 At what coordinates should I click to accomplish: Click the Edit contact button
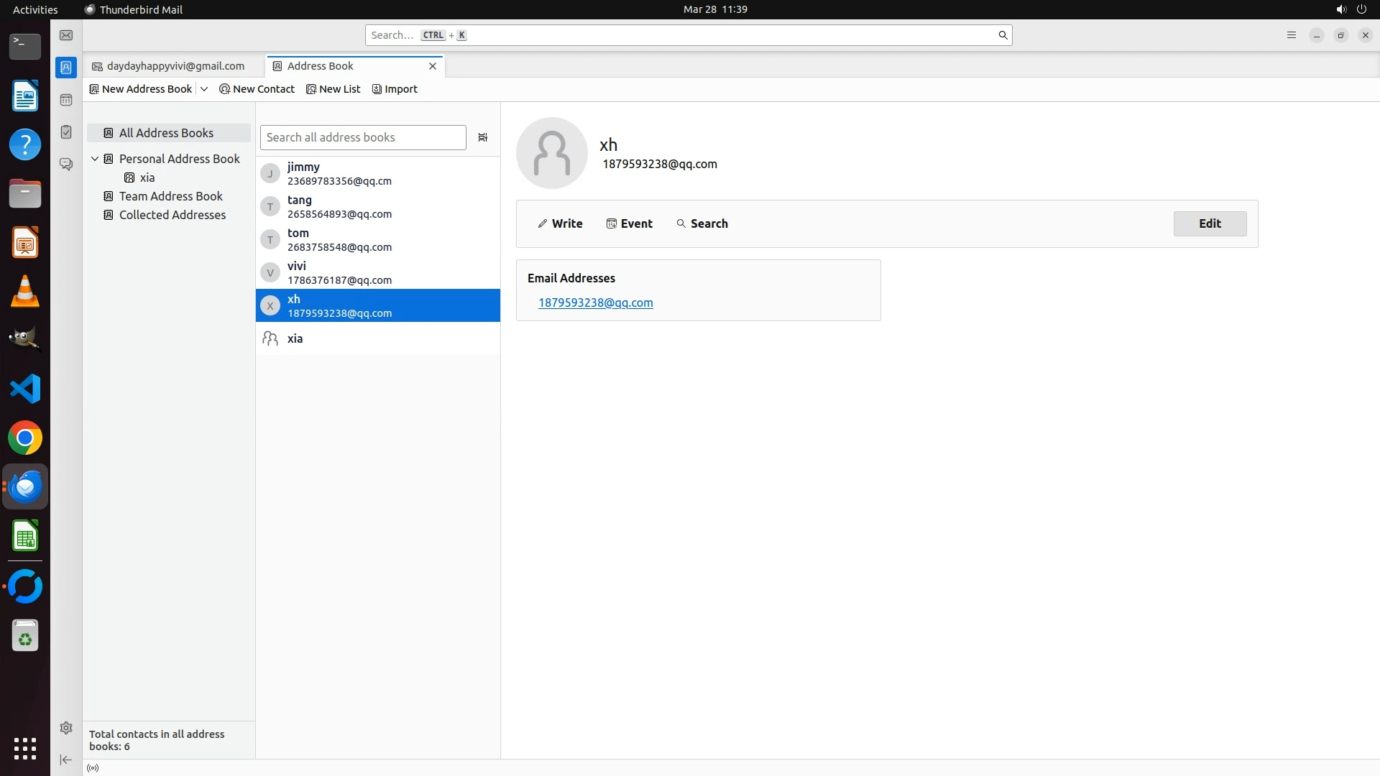[x=1210, y=223]
